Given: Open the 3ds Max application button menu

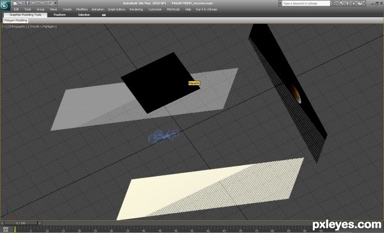Looking at the screenshot, I should click(x=5, y=5).
